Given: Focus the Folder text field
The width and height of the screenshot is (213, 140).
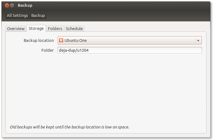Looking at the screenshot, I should click(x=130, y=50).
